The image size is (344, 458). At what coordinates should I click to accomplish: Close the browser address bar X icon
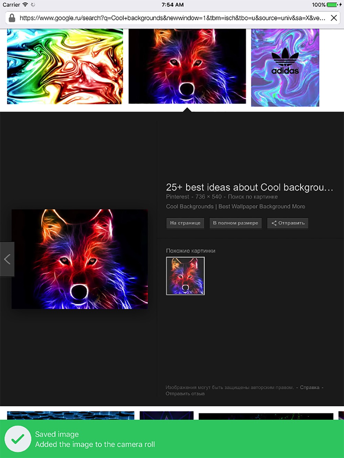[x=334, y=18]
